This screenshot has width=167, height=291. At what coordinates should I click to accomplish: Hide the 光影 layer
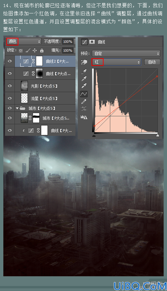tap(10, 86)
